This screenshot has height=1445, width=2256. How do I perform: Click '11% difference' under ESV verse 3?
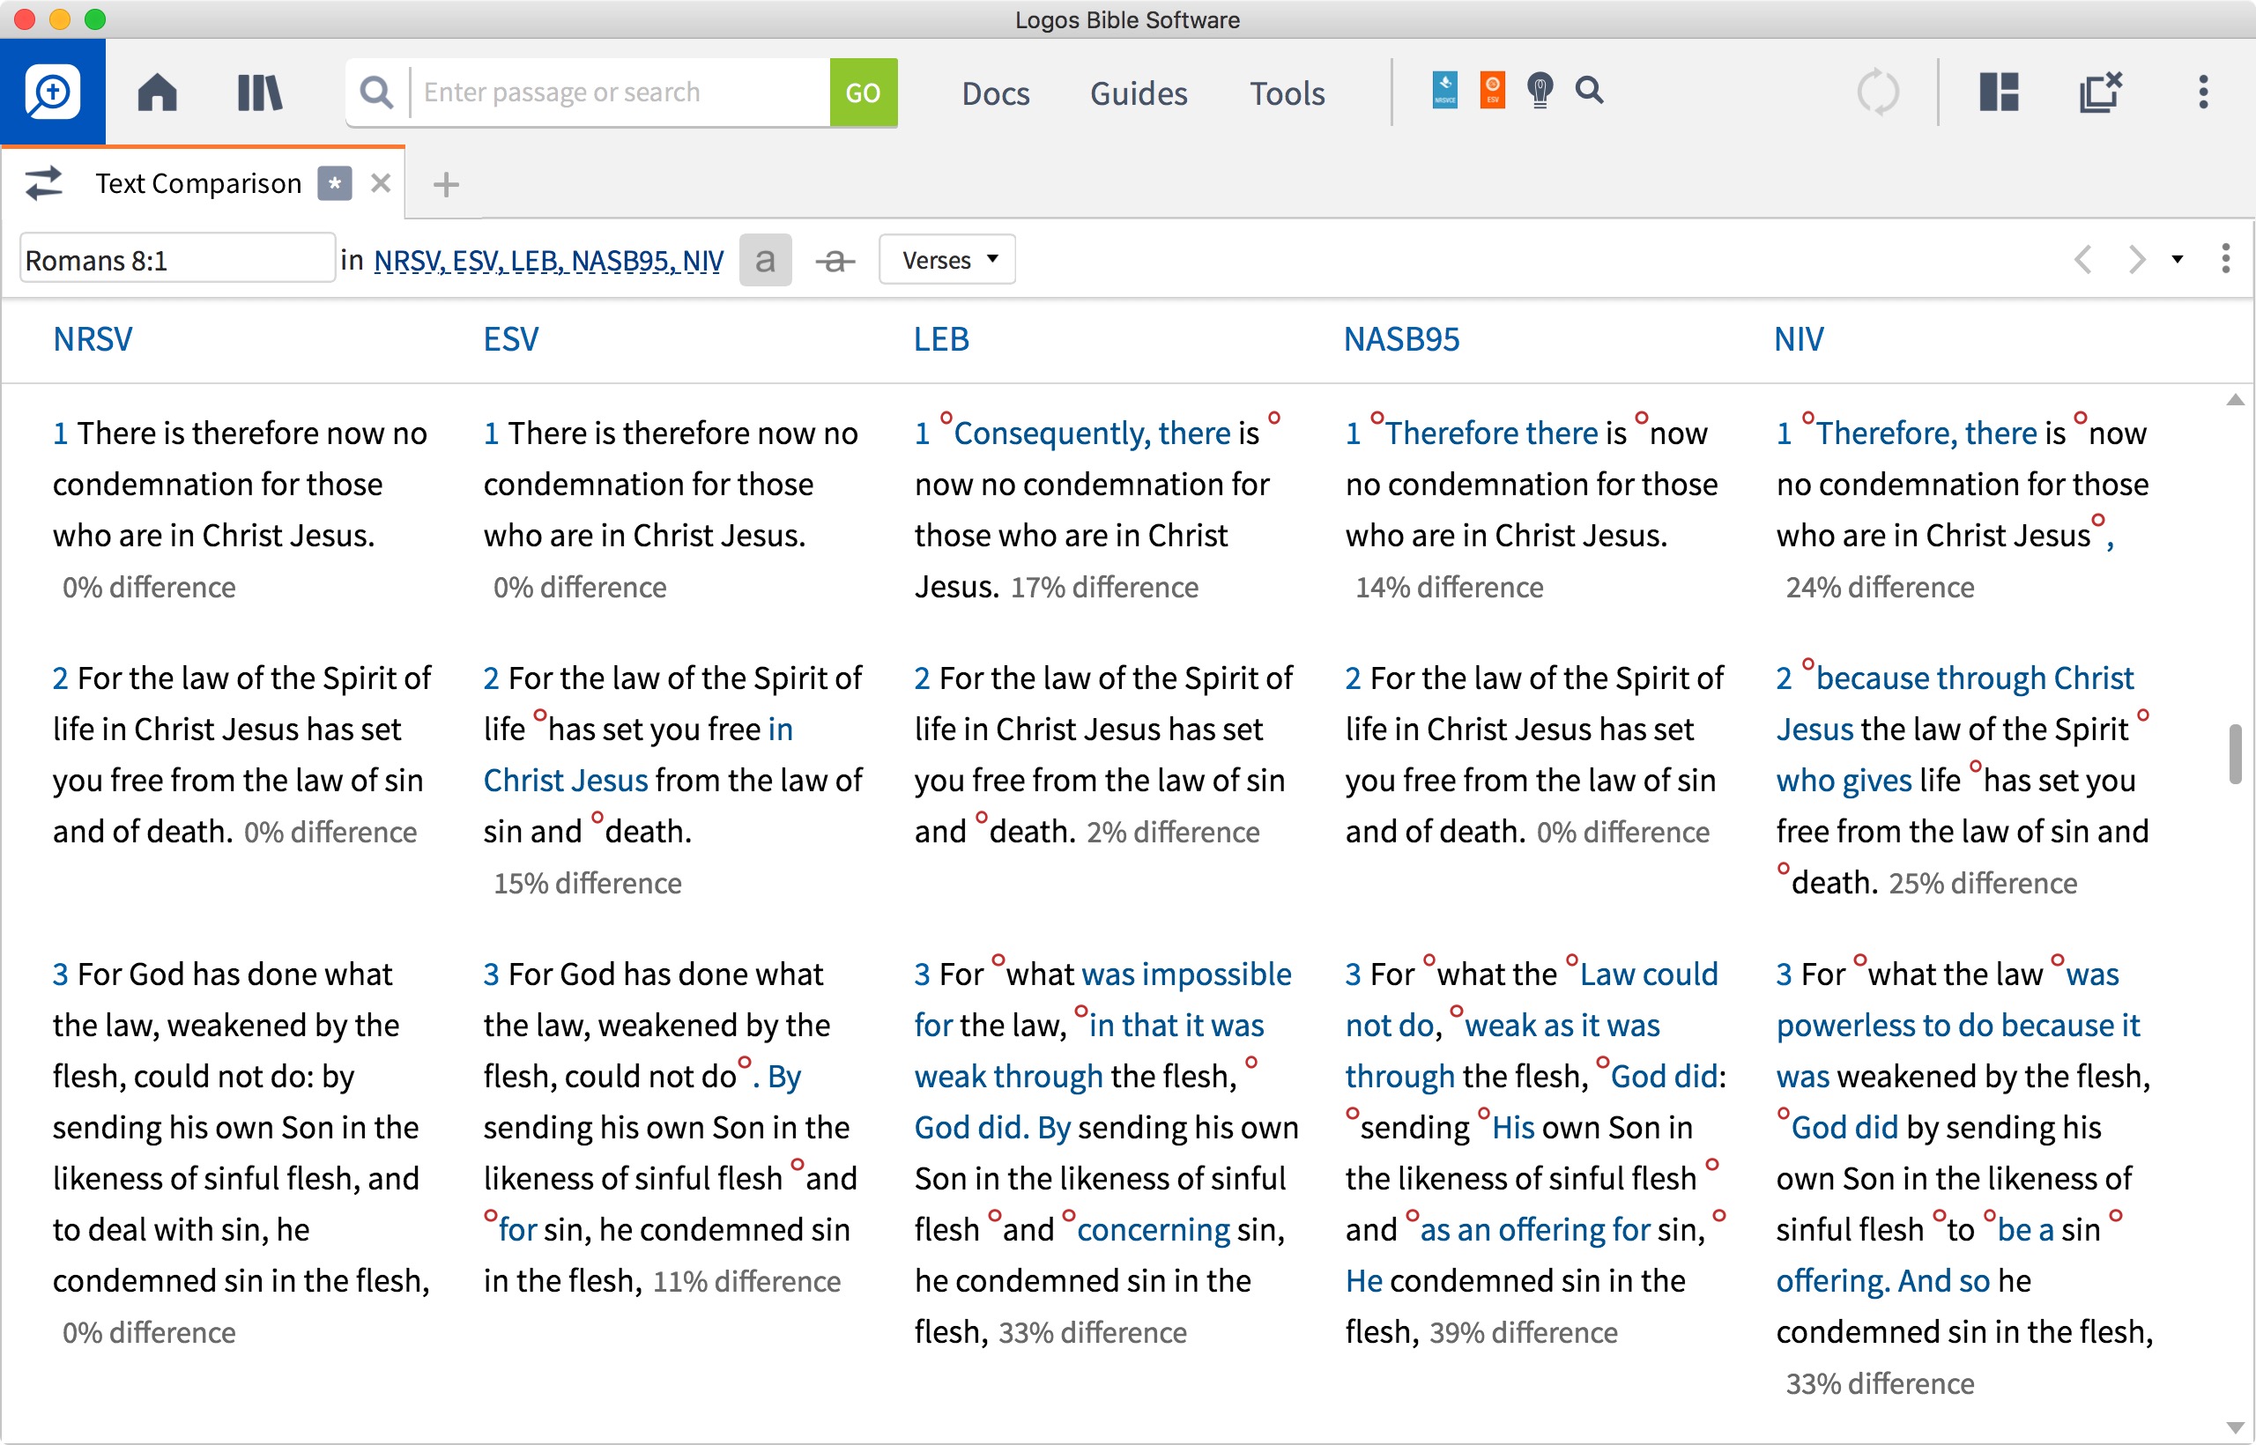click(x=746, y=1282)
